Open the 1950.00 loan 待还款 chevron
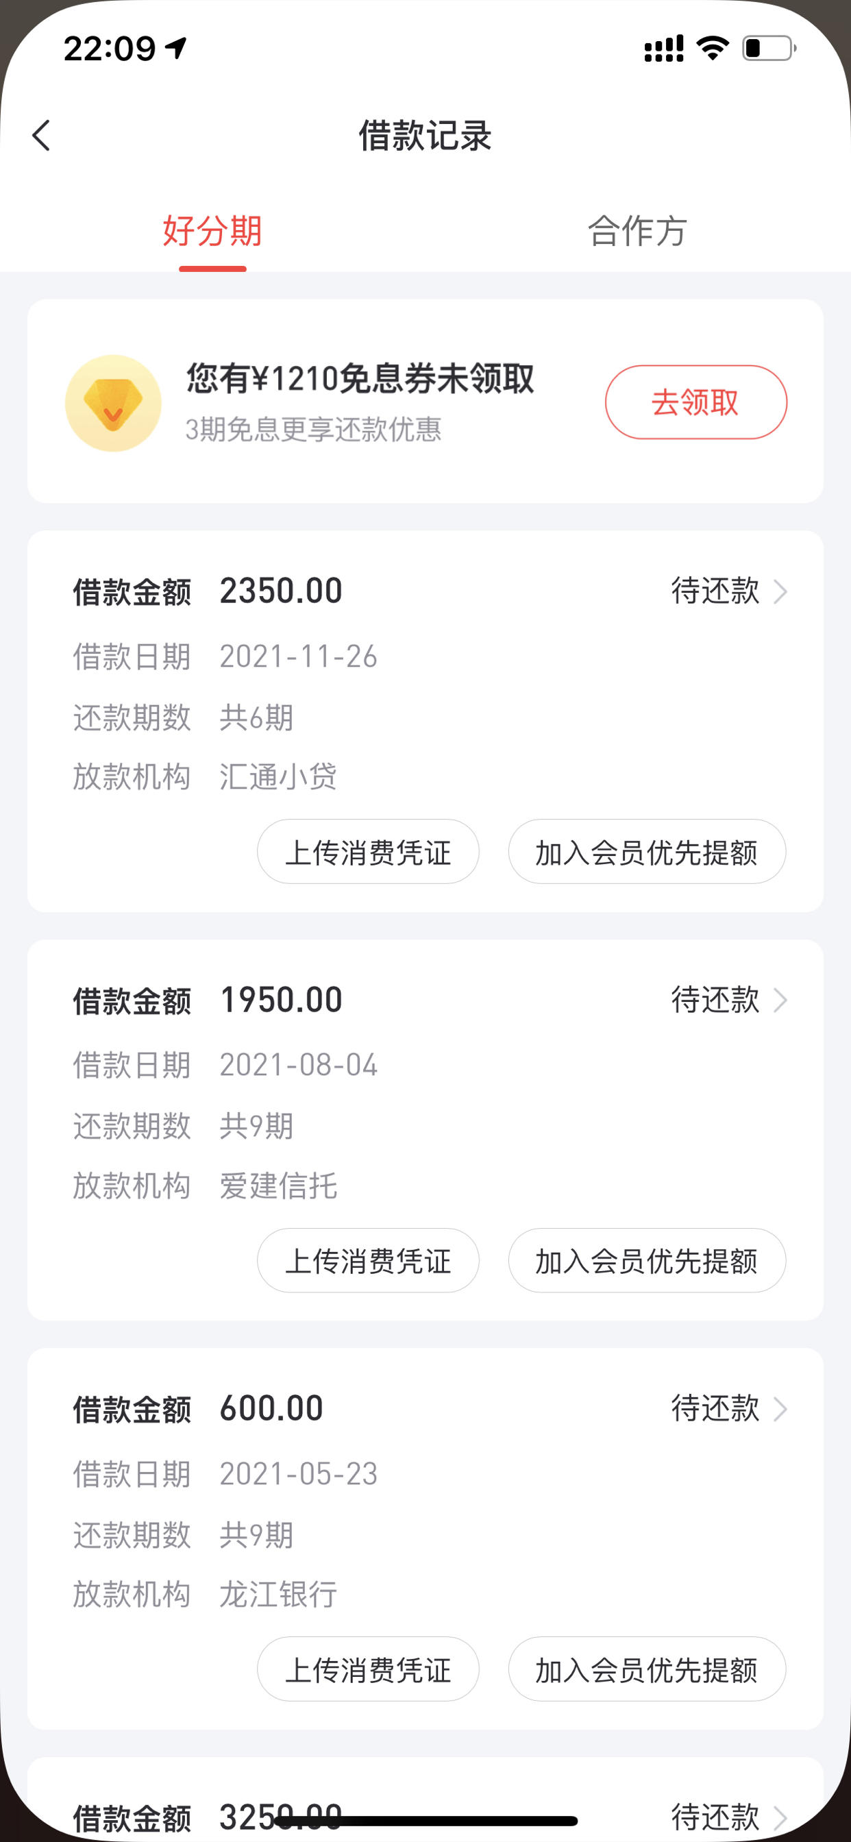The width and height of the screenshot is (851, 1842). (780, 1000)
